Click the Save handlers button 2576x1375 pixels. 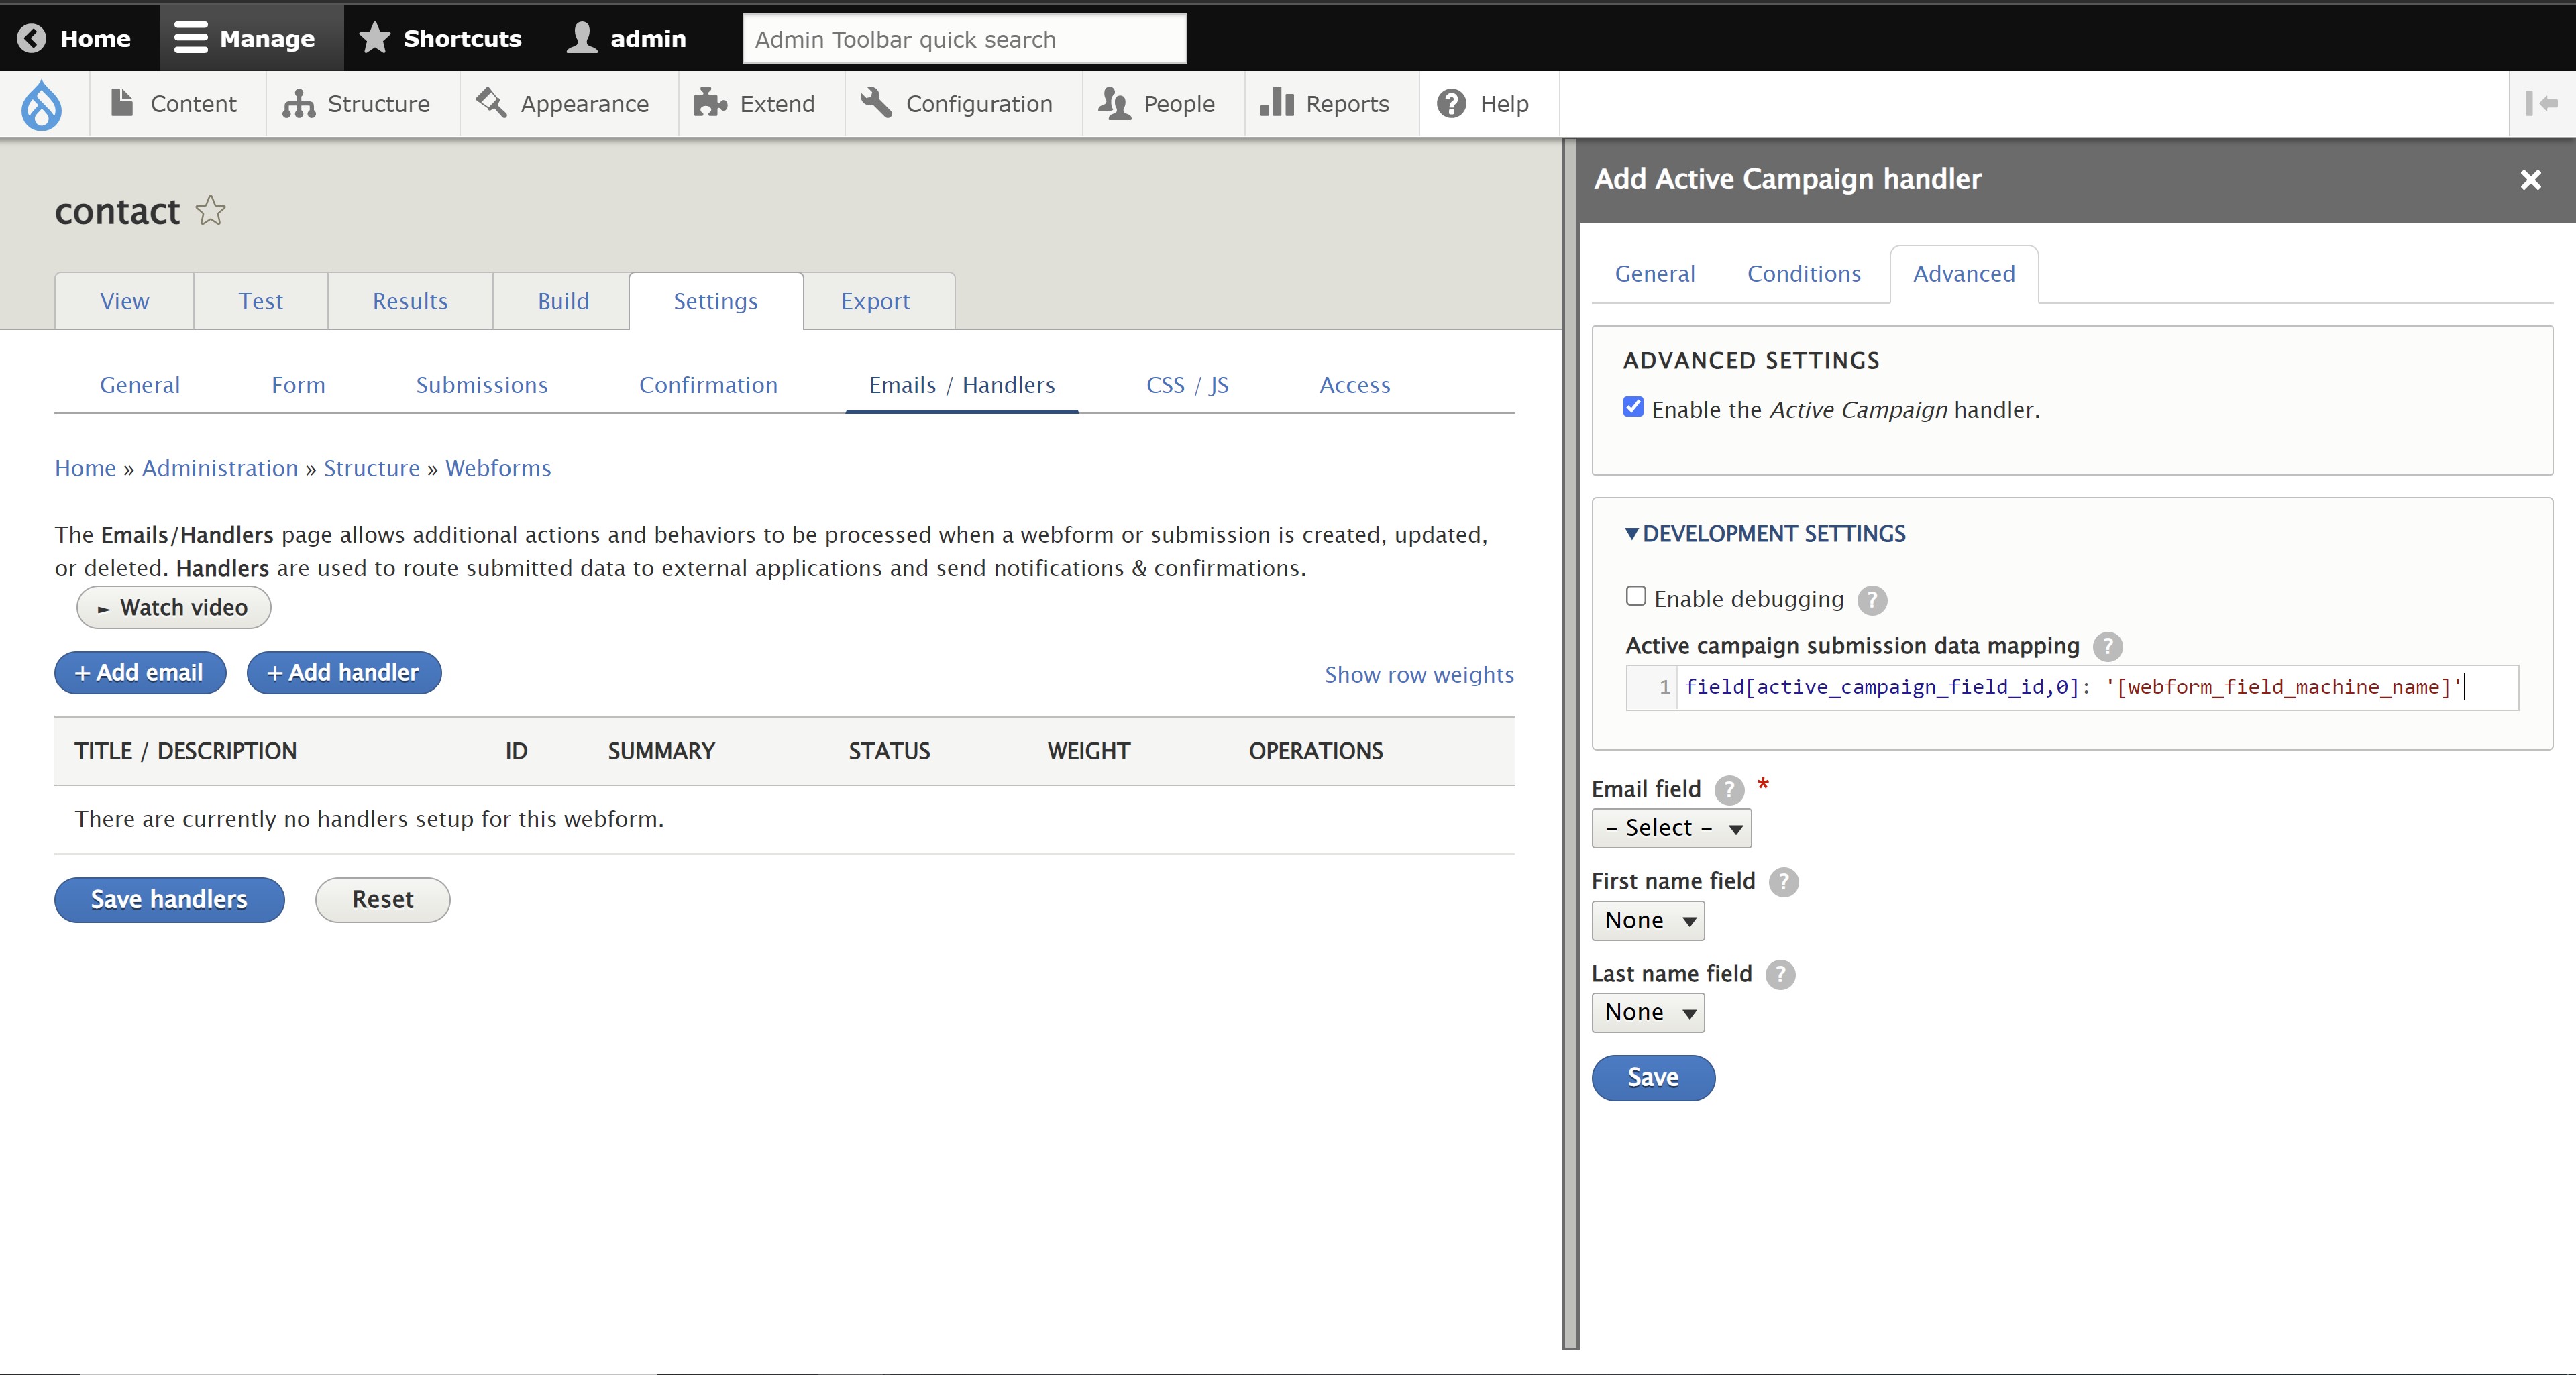[x=169, y=899]
